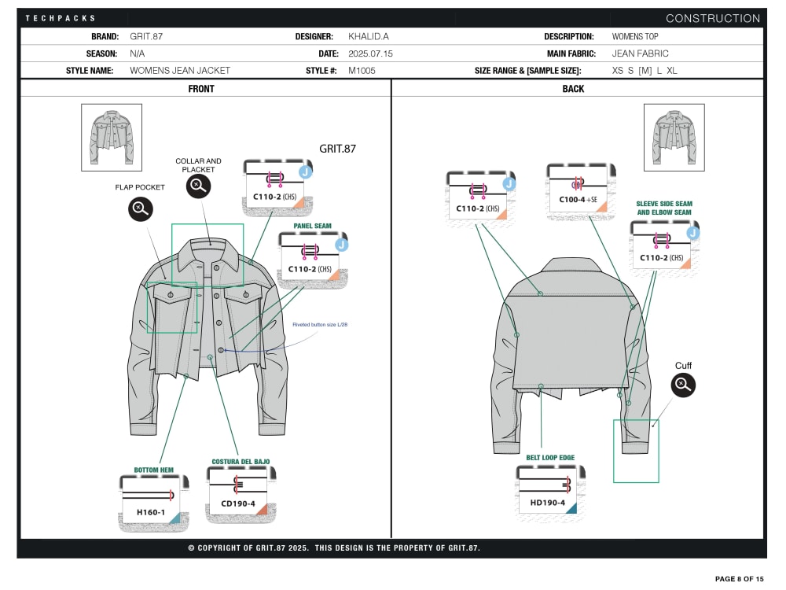Click the 'PAGE 8 OF 15' indicator
Image resolution: width=786 pixels, height=590 pixels.
740,579
